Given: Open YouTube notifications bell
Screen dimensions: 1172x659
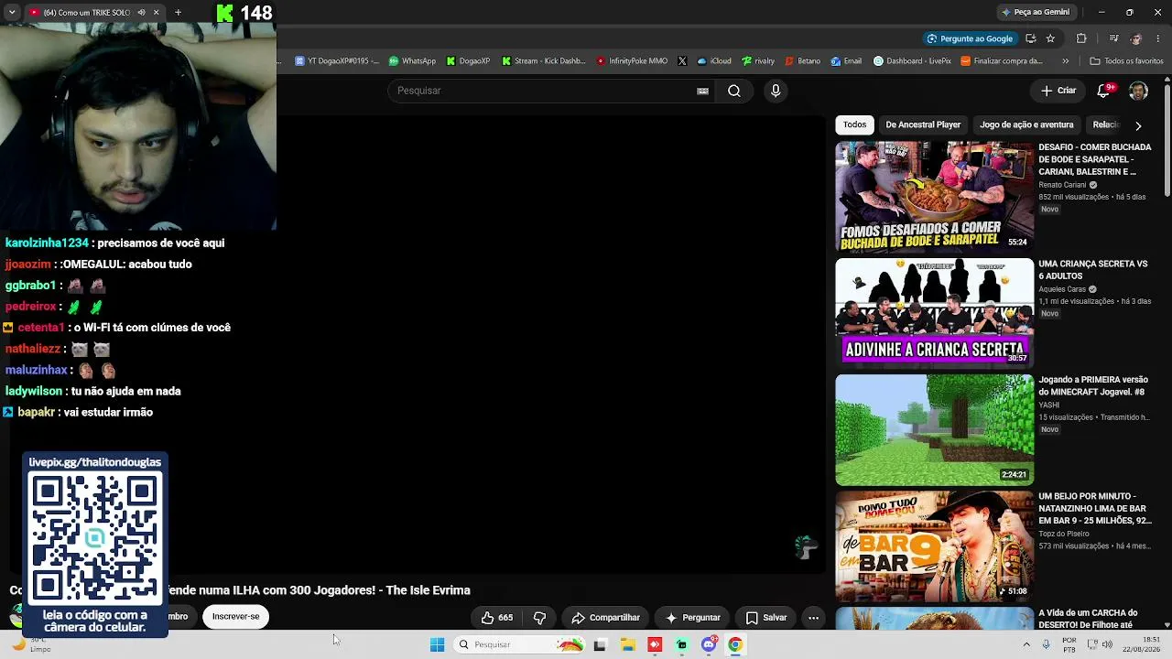Looking at the screenshot, I should tap(1105, 91).
